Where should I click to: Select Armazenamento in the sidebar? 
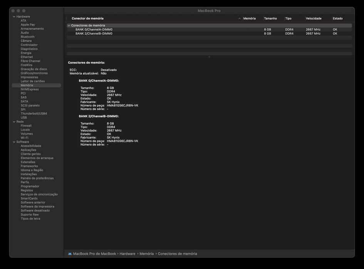pos(32,29)
